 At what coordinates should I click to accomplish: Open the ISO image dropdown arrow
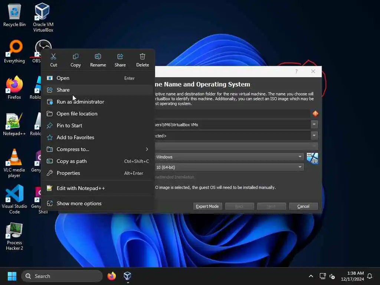pos(314,135)
